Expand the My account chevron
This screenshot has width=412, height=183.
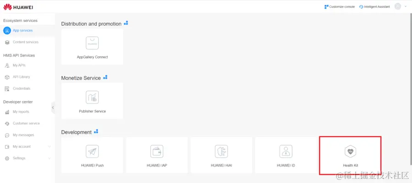click(49, 146)
